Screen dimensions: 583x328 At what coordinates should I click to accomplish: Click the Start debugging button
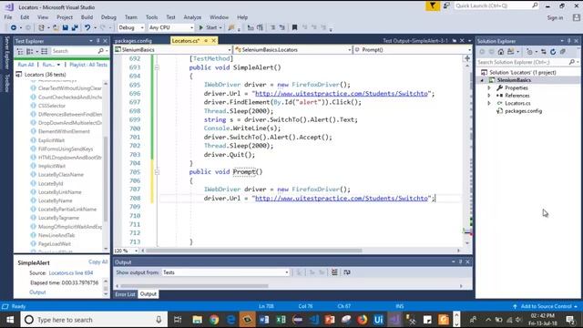point(210,27)
